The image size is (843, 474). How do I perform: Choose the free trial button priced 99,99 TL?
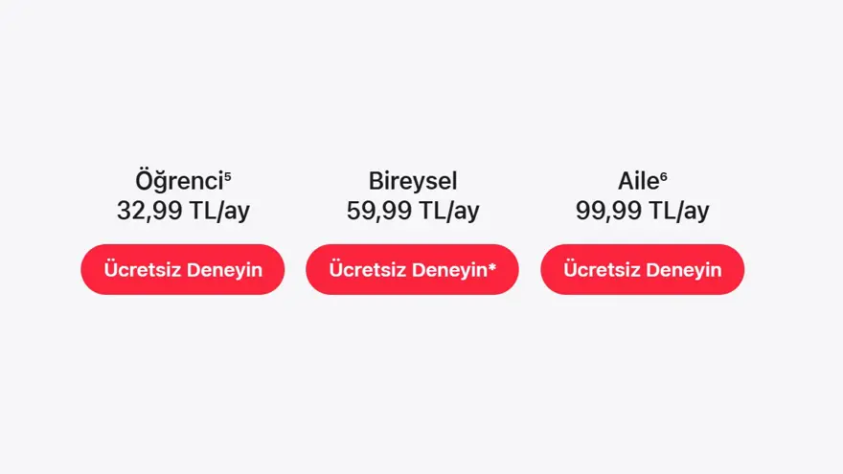642,269
